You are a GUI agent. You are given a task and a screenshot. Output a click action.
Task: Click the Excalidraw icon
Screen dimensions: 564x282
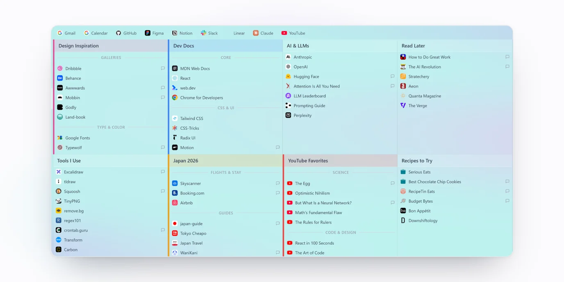click(x=59, y=172)
